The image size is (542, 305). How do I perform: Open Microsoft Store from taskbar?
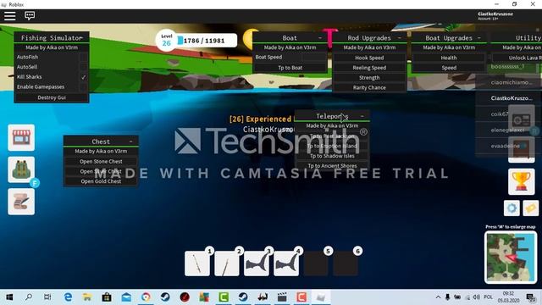pyautogui.click(x=107, y=297)
